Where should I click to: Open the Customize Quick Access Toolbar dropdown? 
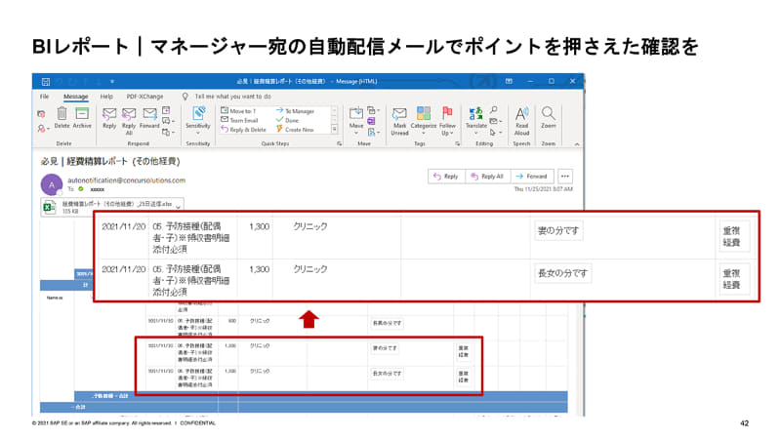[112, 81]
